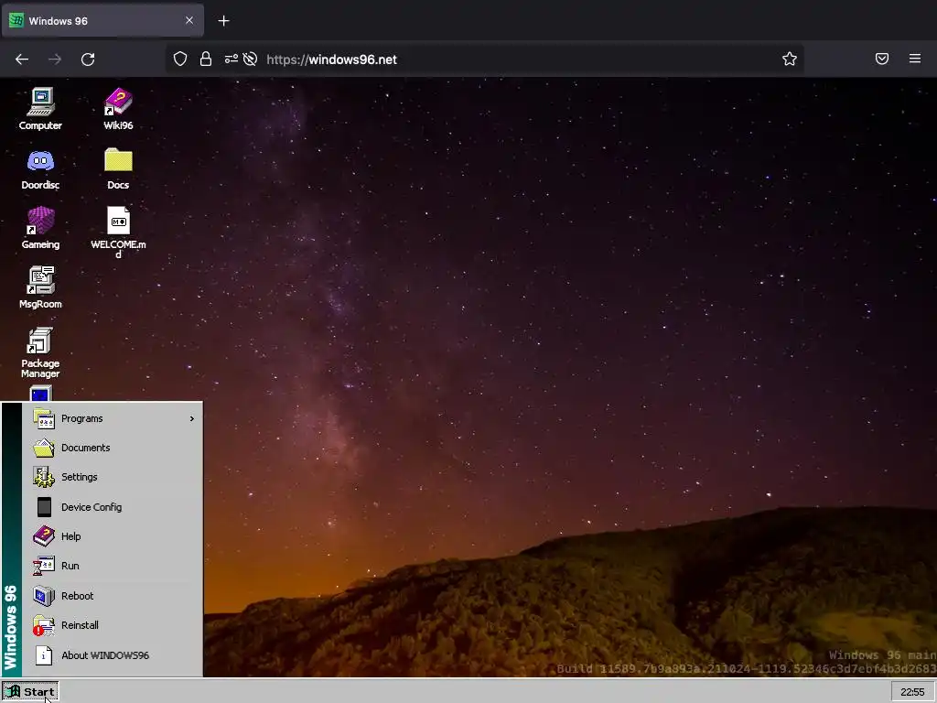Launch the Gameing desktop shortcut
This screenshot has width=937, height=703.
(x=40, y=228)
